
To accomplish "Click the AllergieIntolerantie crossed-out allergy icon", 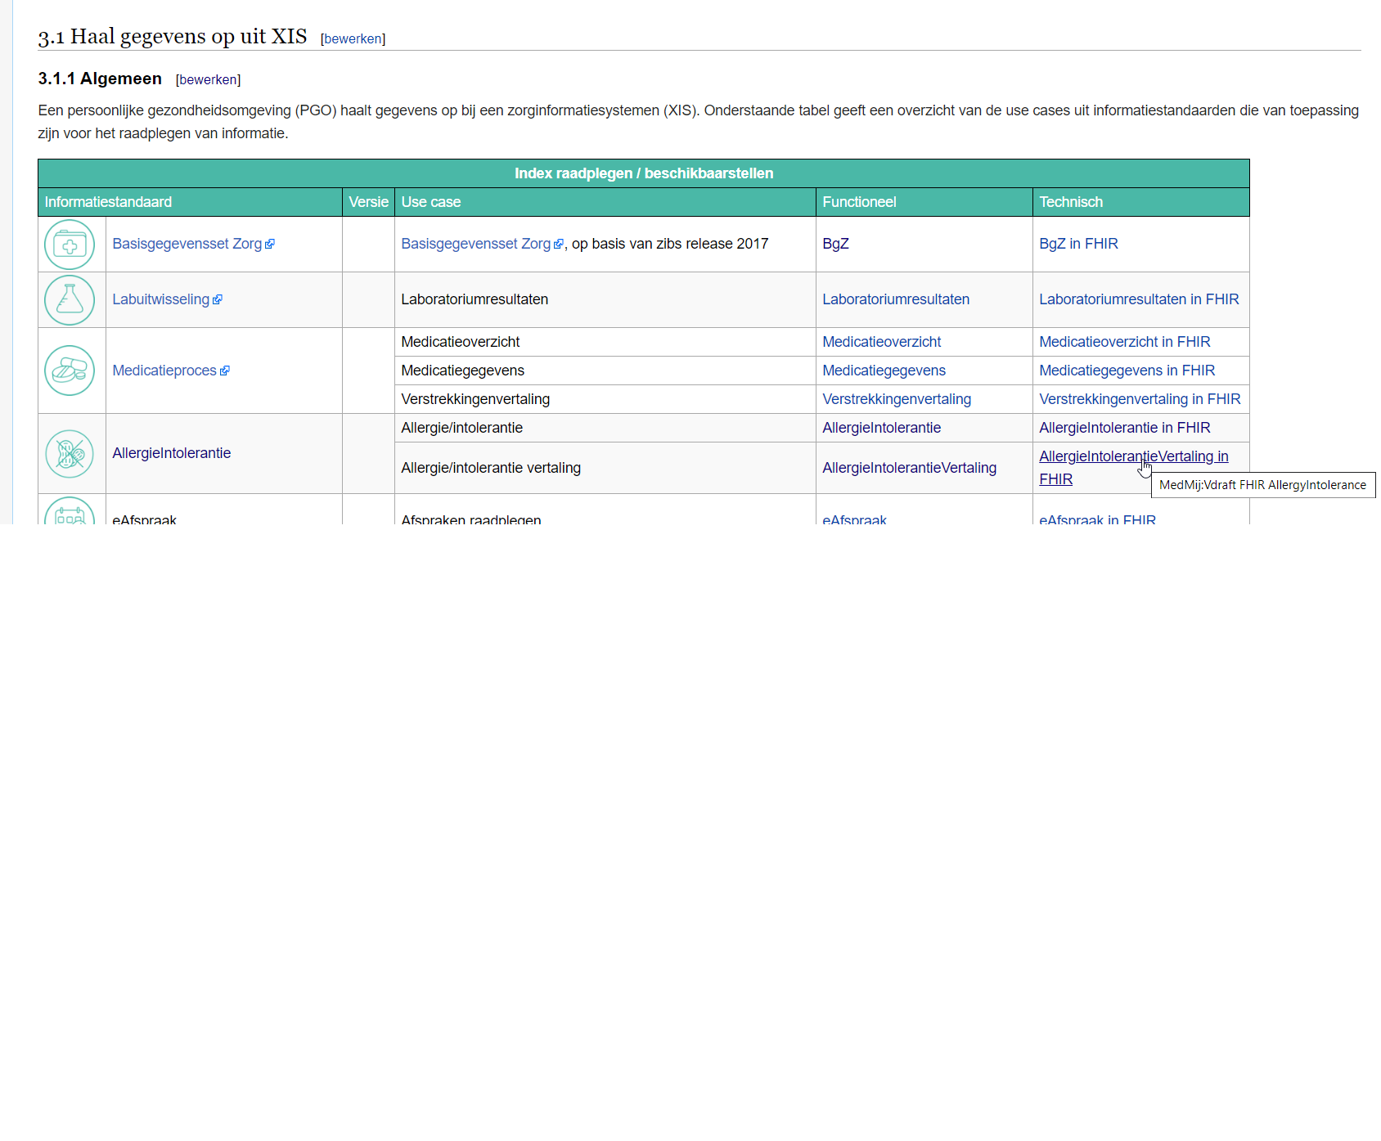I will click(70, 454).
